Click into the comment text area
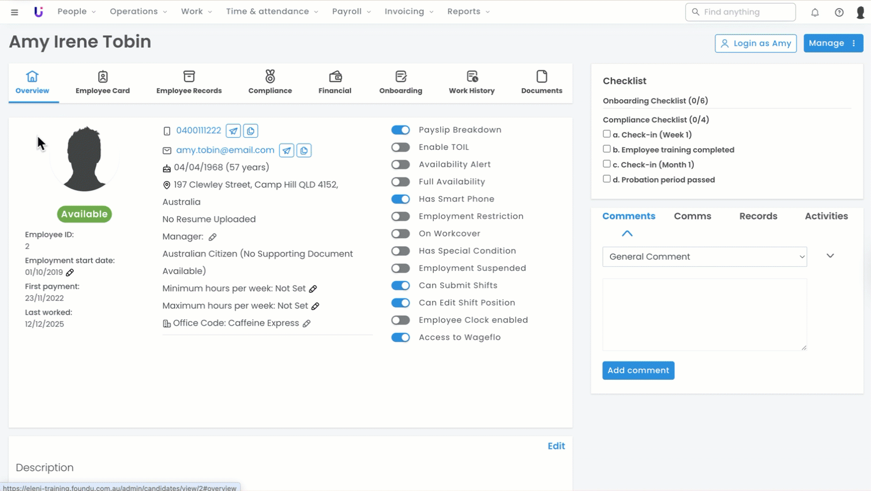Screen dimensions: 871x491 704,314
